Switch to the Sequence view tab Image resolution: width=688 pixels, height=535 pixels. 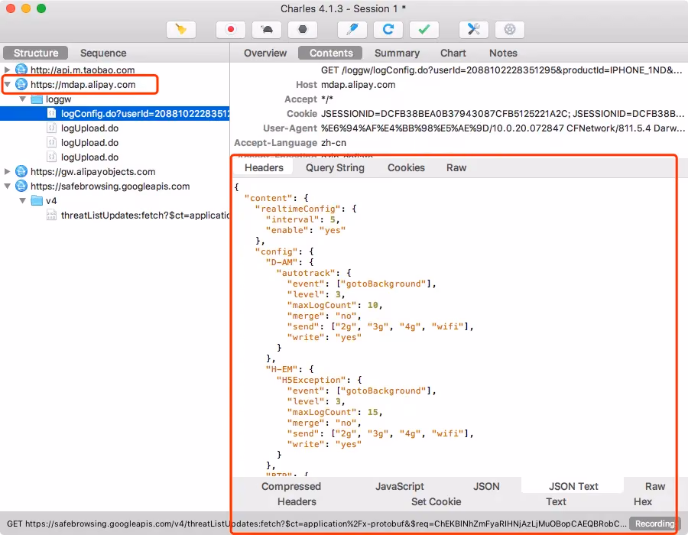pos(103,53)
